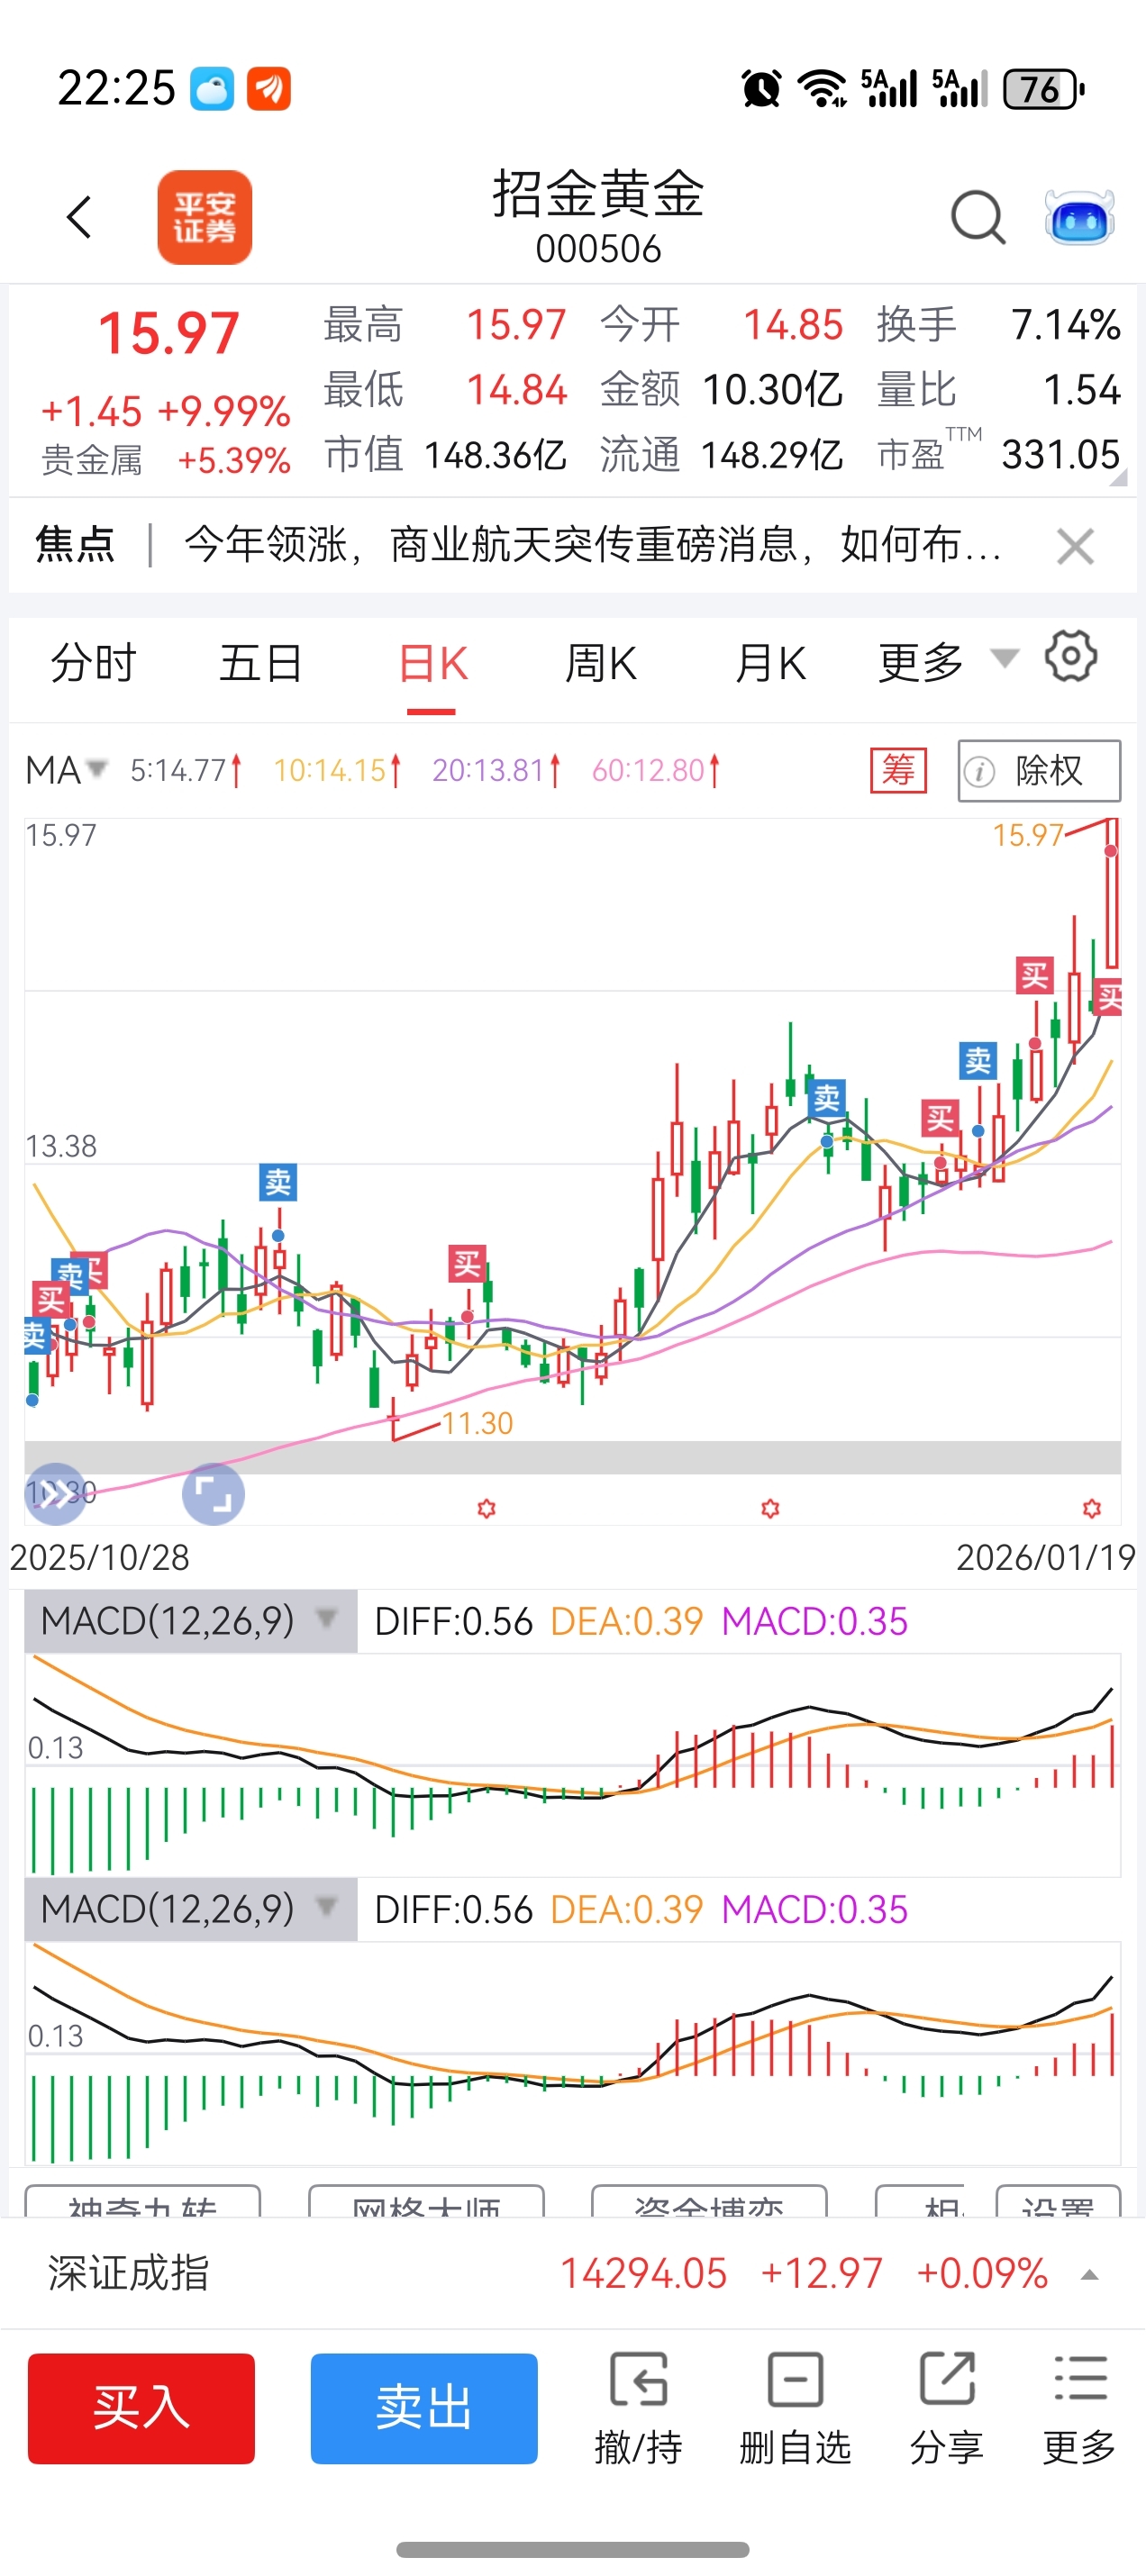Tap the Wi-Fi status icon

click(822, 89)
